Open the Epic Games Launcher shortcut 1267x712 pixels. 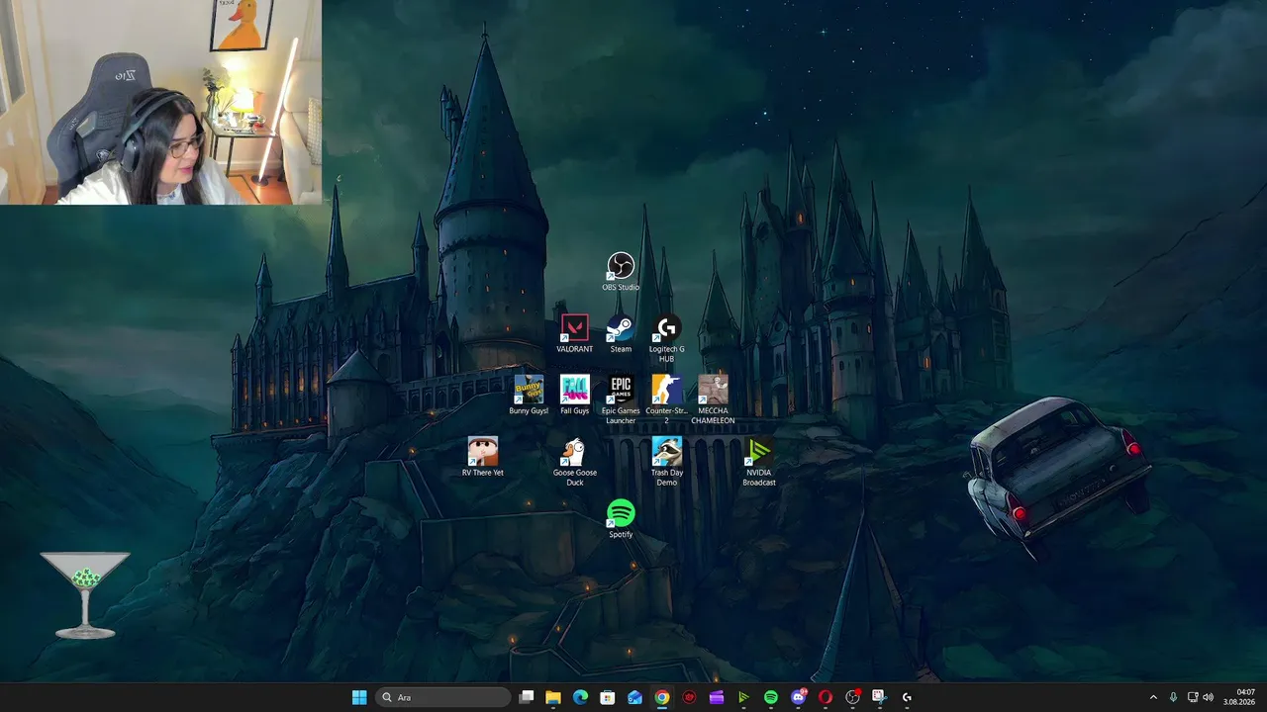point(621,400)
